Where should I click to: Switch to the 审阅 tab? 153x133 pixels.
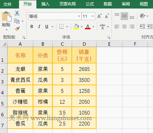tap(126, 4)
